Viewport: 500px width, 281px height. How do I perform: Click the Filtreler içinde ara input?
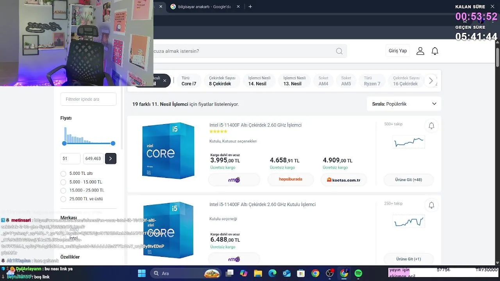click(x=88, y=99)
